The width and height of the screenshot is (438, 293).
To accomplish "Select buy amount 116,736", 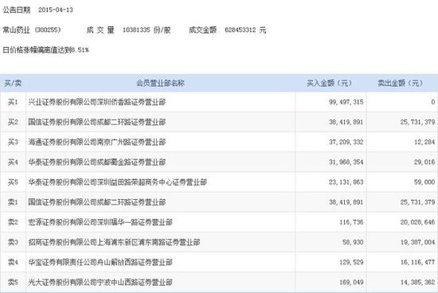I will 351,222.
